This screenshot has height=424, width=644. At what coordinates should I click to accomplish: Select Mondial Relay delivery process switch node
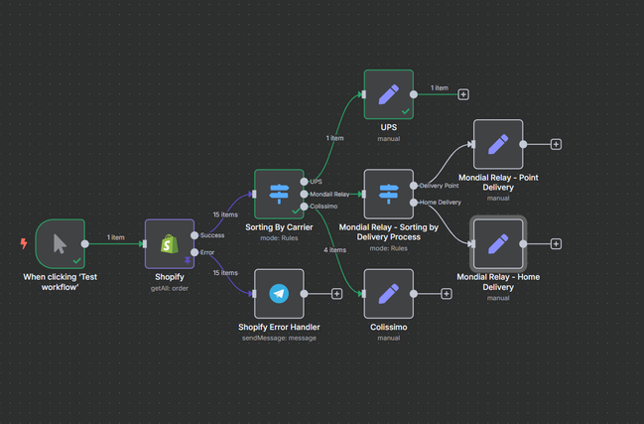389,194
